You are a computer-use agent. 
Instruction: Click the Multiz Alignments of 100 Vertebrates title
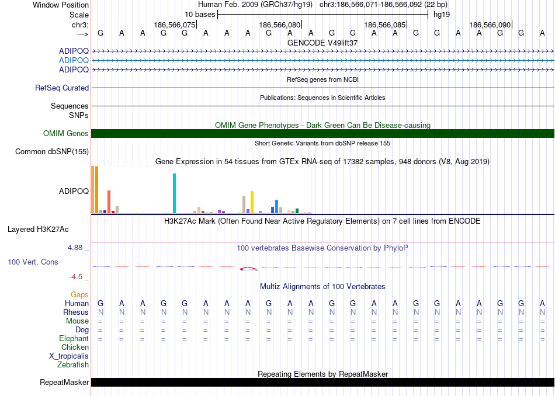pyautogui.click(x=322, y=286)
